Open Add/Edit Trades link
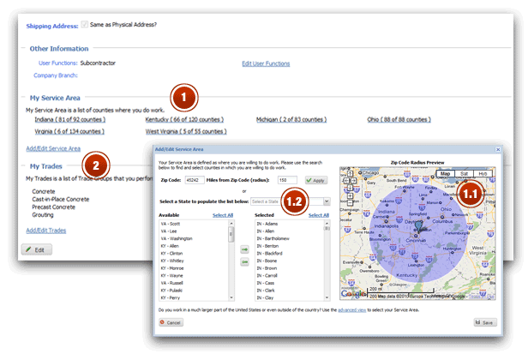This screenshot has width=528, height=354. tap(46, 231)
